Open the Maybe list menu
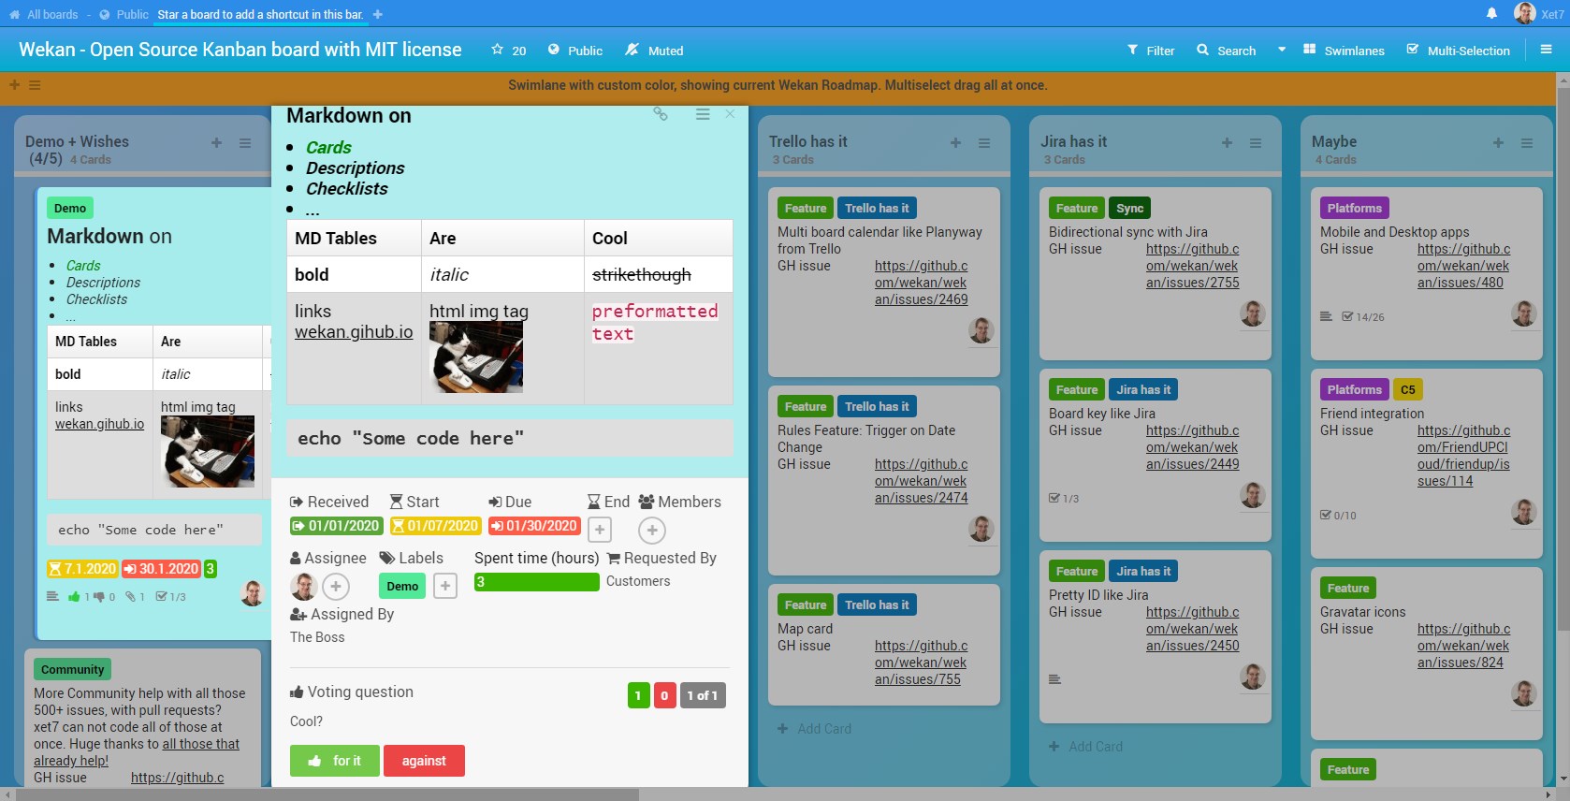This screenshot has width=1570, height=801. pos(1527,143)
